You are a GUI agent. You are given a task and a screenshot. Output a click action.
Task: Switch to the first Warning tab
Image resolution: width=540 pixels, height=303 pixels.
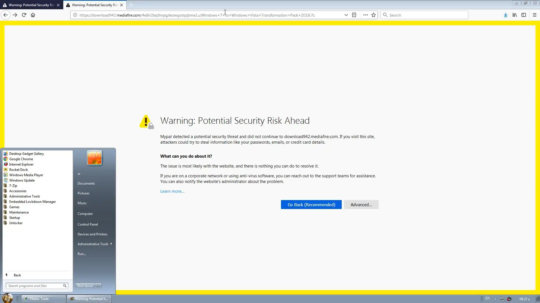(x=31, y=5)
